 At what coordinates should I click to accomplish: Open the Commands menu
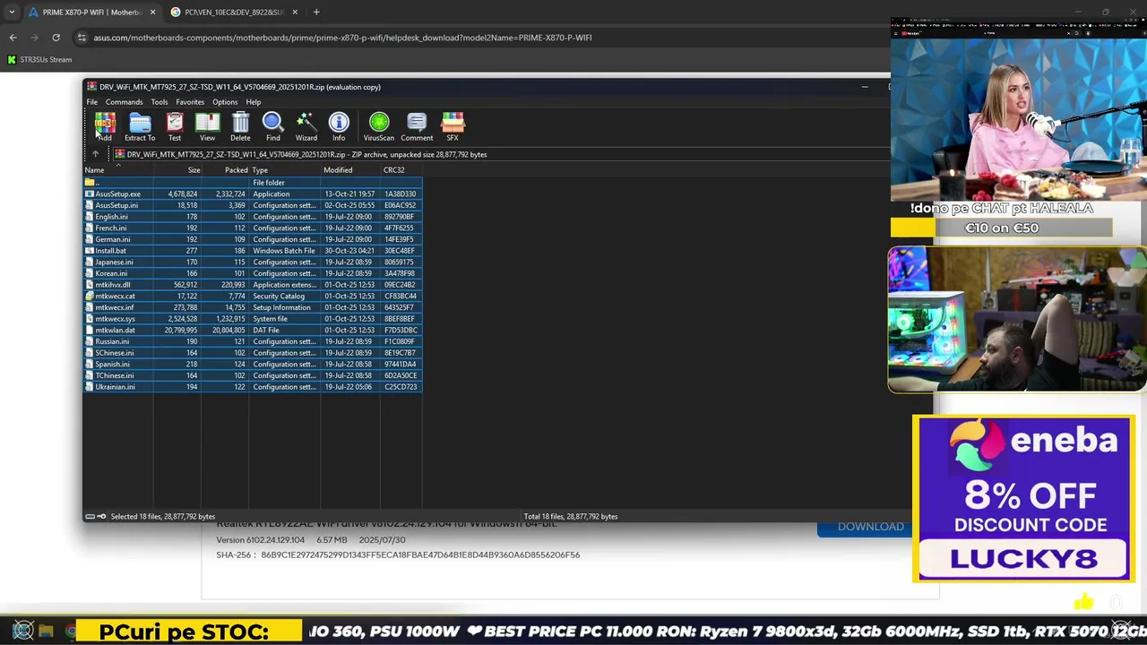coord(124,102)
